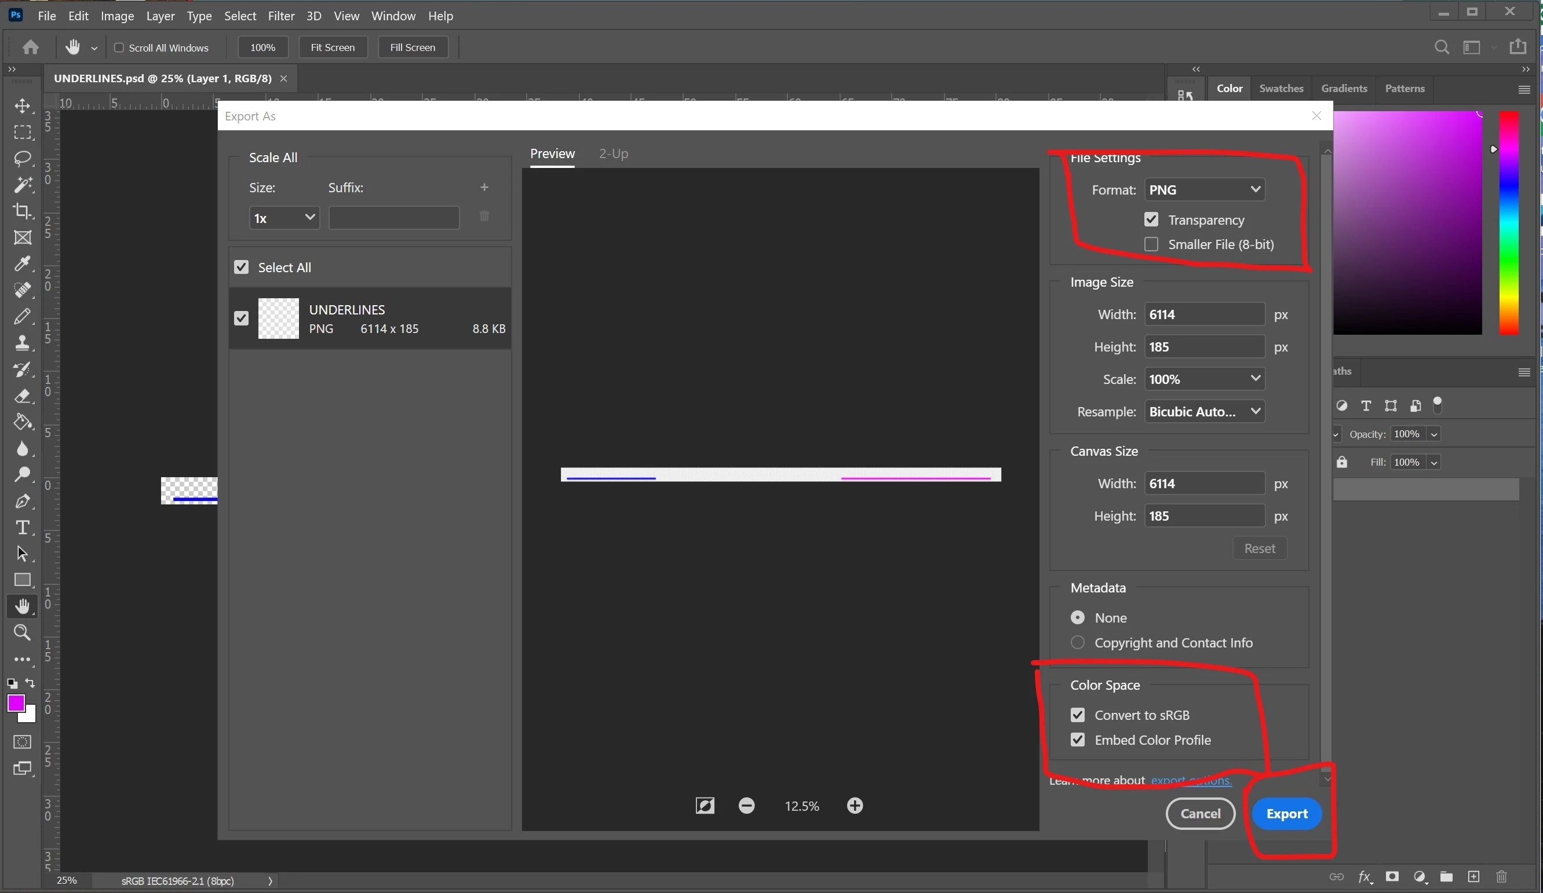The image size is (1543, 893).
Task: Click the Home icon in options bar
Action: (31, 47)
